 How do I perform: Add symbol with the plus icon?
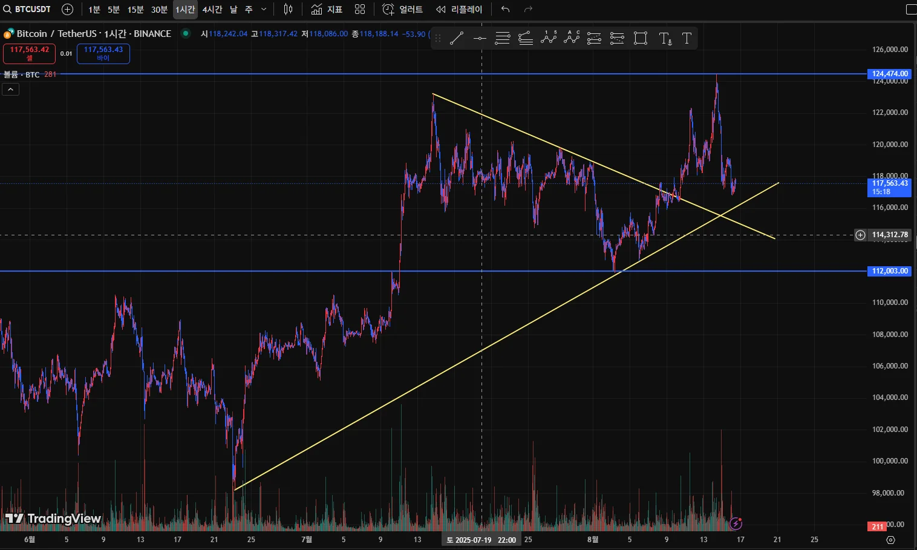click(68, 9)
